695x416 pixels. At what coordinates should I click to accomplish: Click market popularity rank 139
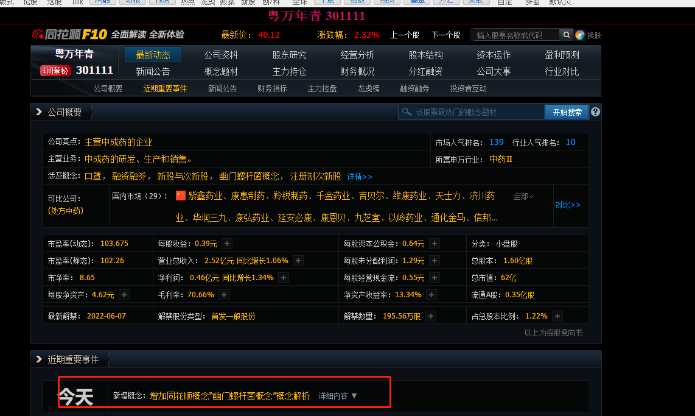497,142
